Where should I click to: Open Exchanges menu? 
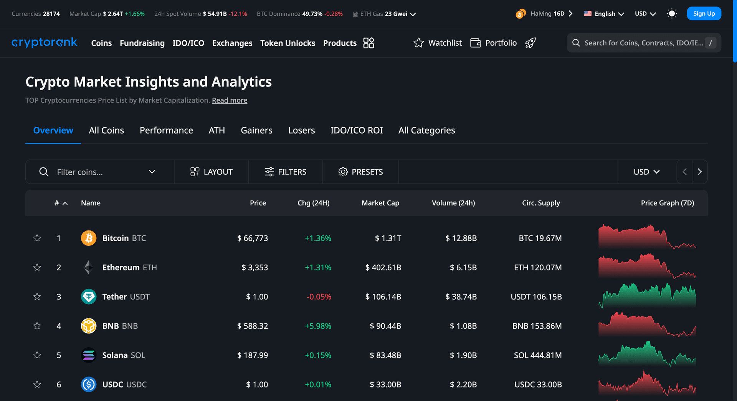pos(232,43)
